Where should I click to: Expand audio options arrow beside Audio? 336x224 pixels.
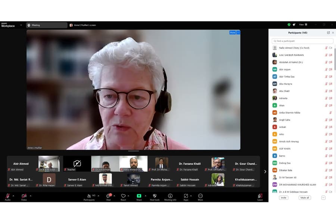[x=13, y=196]
